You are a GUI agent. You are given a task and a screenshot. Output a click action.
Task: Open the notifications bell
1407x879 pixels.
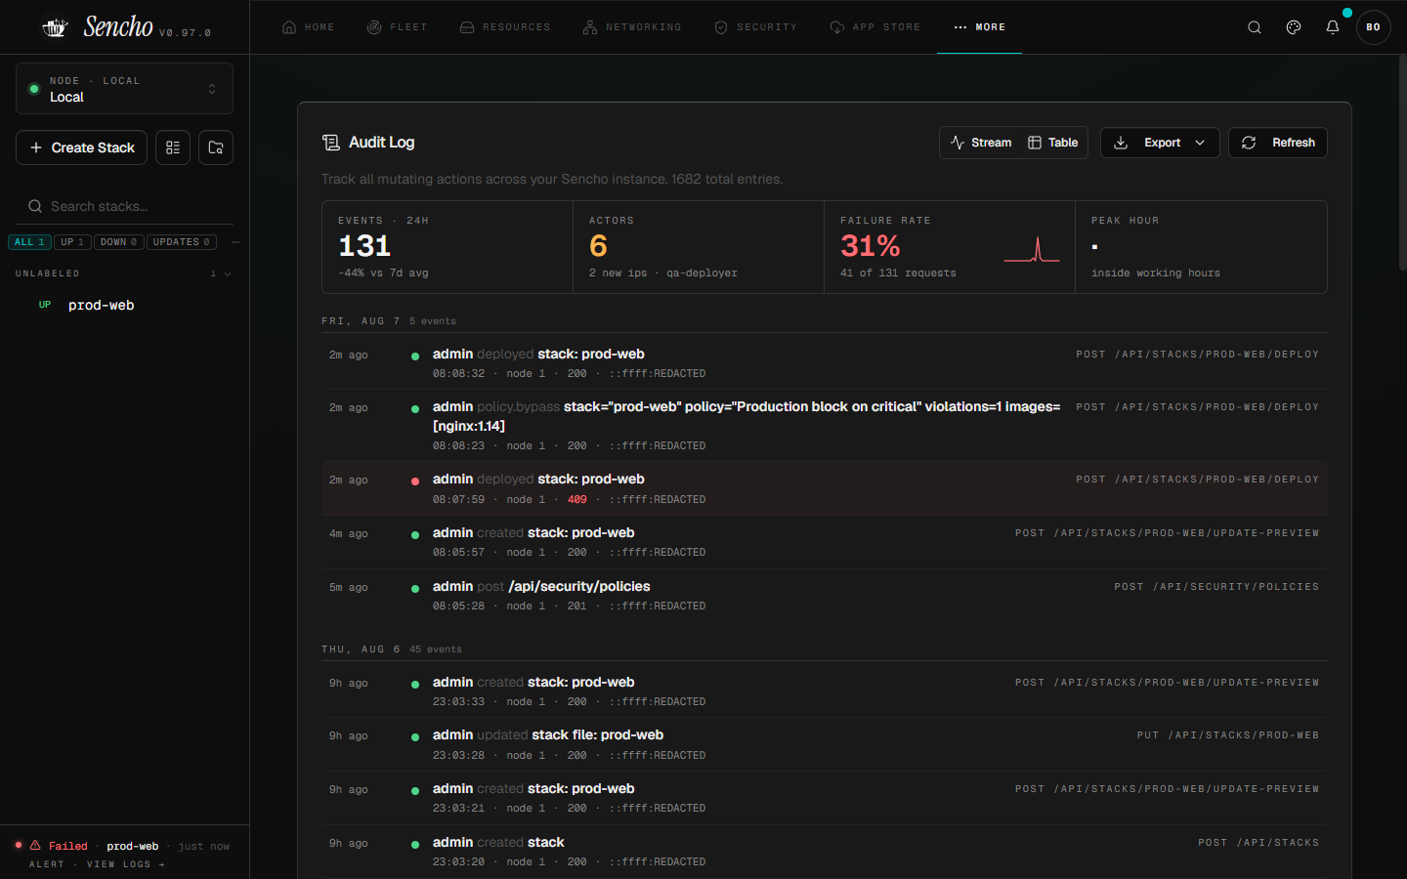pyautogui.click(x=1333, y=27)
